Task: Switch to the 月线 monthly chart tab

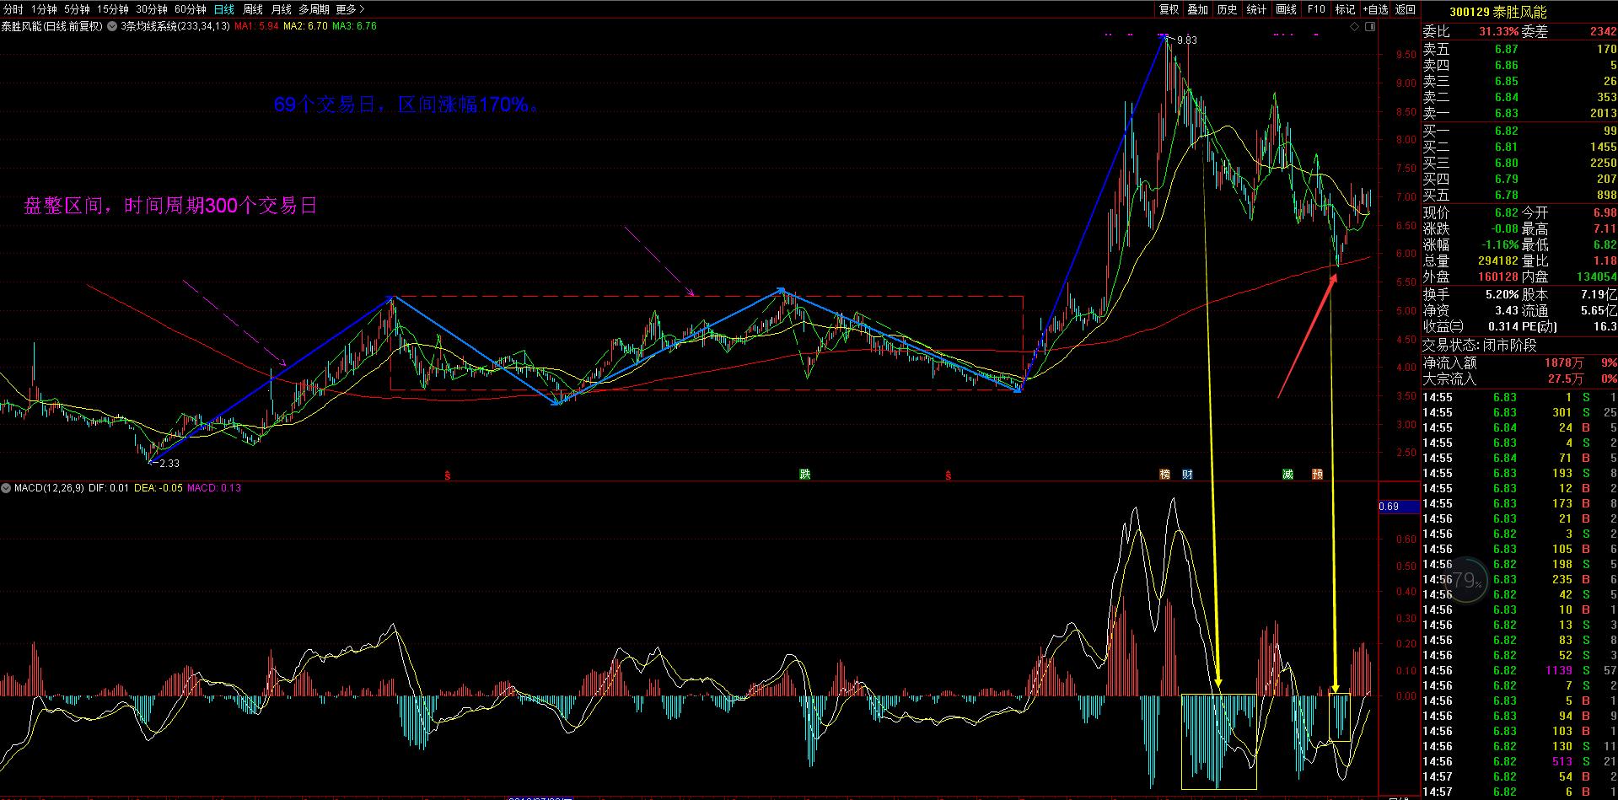Action: tap(282, 9)
